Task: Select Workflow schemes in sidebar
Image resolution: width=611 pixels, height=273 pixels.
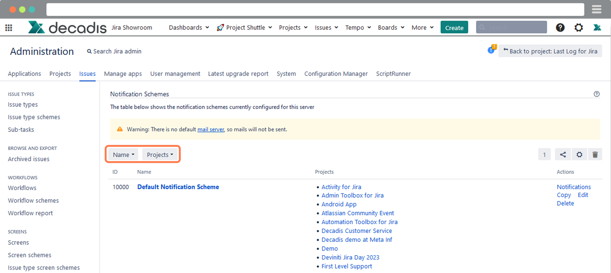Action: [x=33, y=201]
